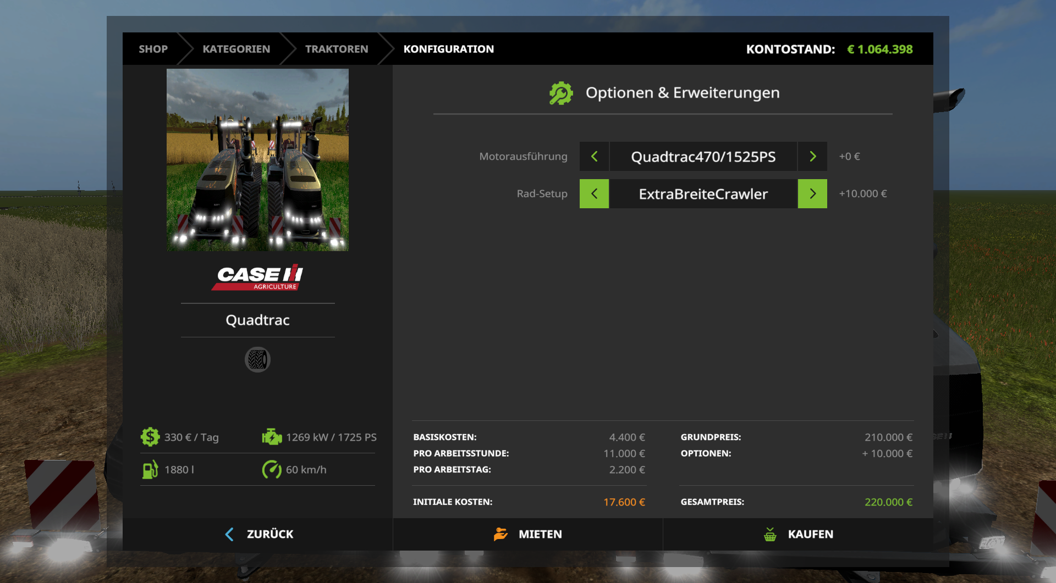Click the green 220.000 € total price
Viewport: 1056px width, 583px height.
pyautogui.click(x=888, y=502)
